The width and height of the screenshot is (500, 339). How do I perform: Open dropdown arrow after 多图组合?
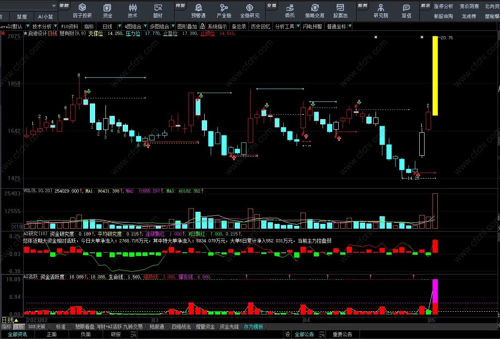click(172, 26)
